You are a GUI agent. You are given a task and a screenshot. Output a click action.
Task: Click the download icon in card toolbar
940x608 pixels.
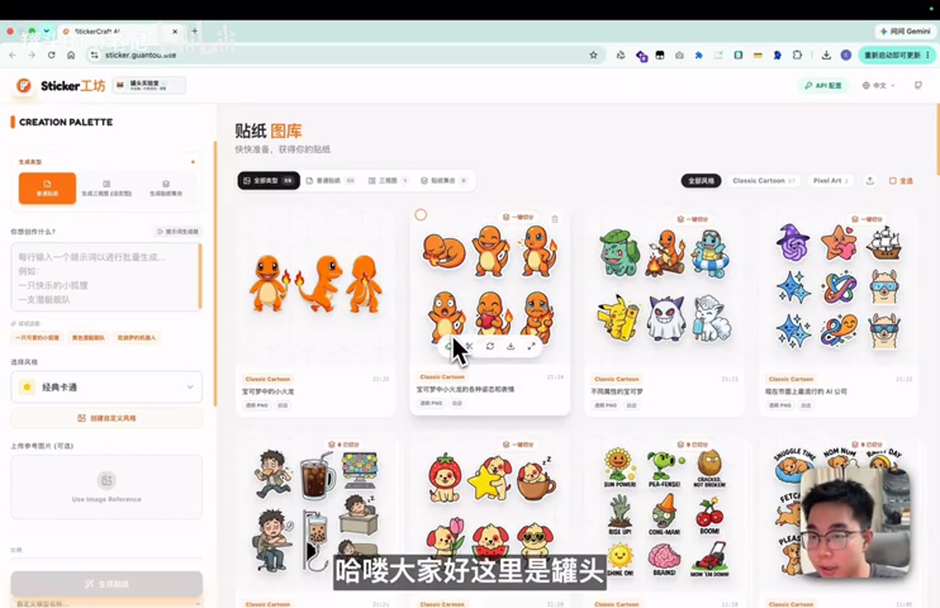pyautogui.click(x=510, y=346)
